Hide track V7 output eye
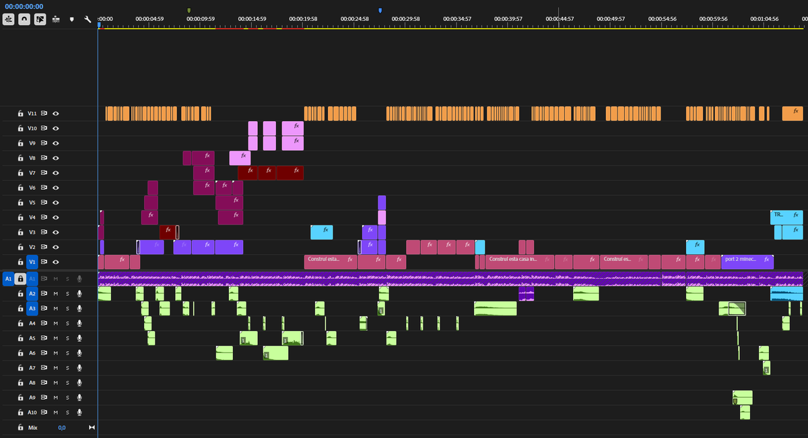This screenshot has width=808, height=438. pos(56,172)
